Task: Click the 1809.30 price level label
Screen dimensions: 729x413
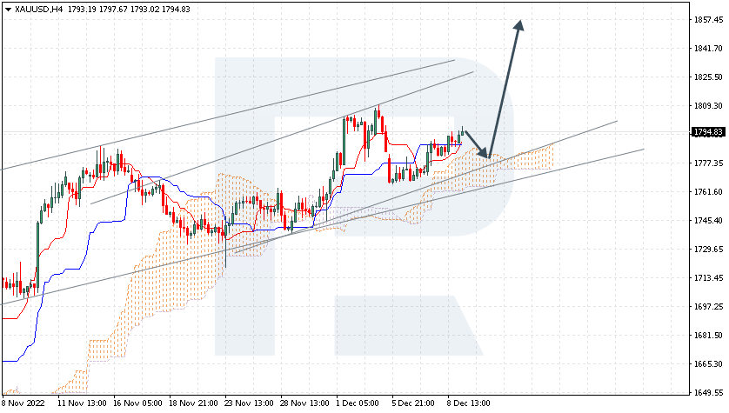Action: (708, 106)
